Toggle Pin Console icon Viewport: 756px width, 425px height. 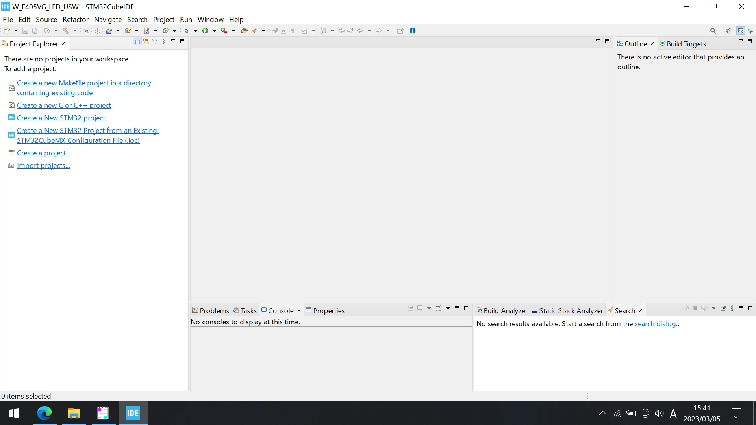(411, 308)
